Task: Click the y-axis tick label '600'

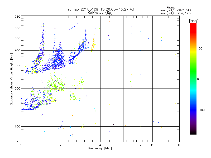Action: click(x=18, y=28)
